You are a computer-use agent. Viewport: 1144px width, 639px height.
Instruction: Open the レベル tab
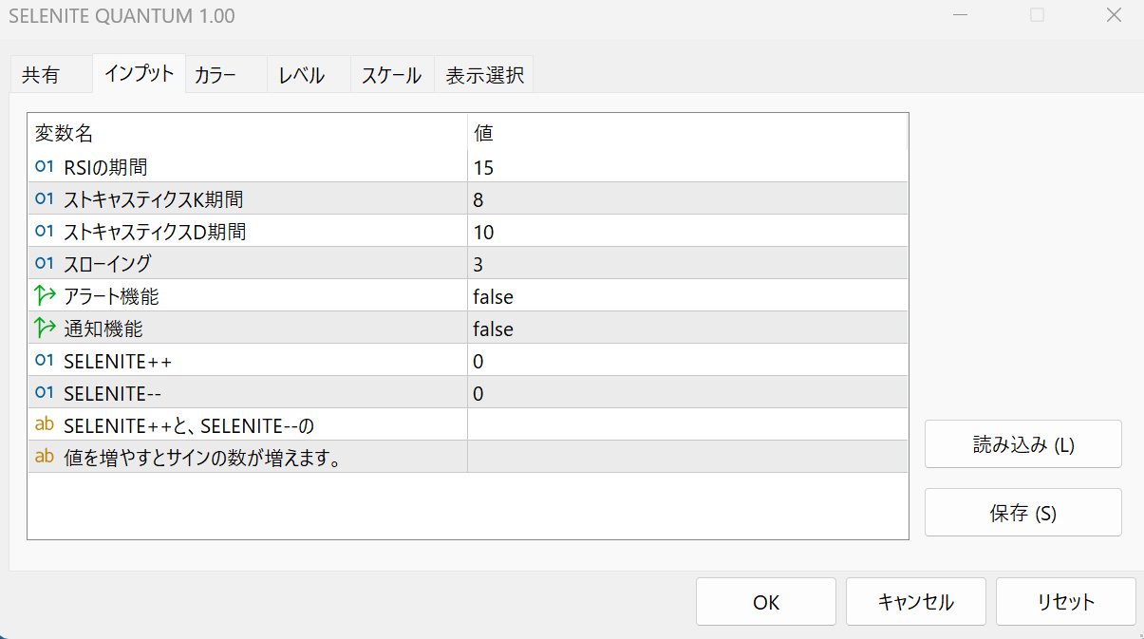(x=301, y=76)
